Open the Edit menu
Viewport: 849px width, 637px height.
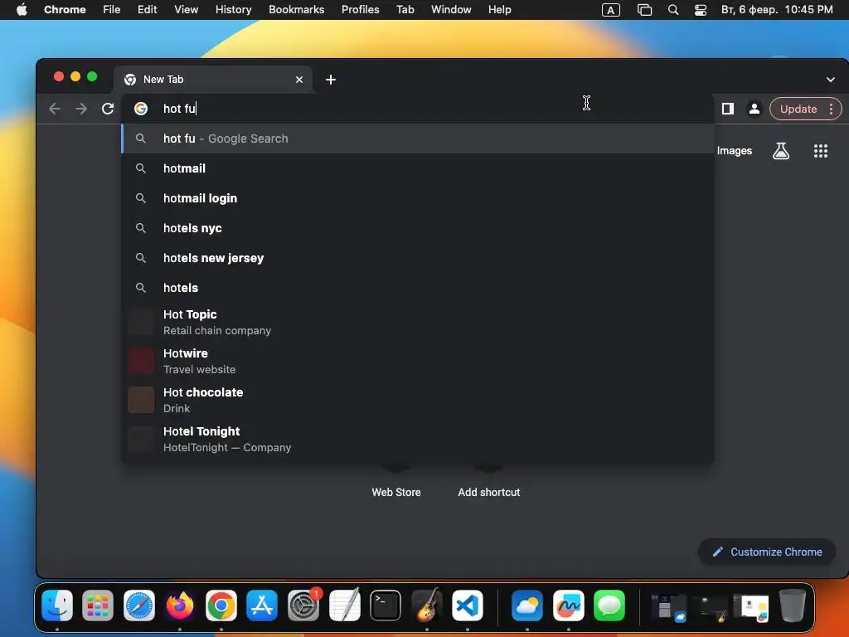coord(147,10)
